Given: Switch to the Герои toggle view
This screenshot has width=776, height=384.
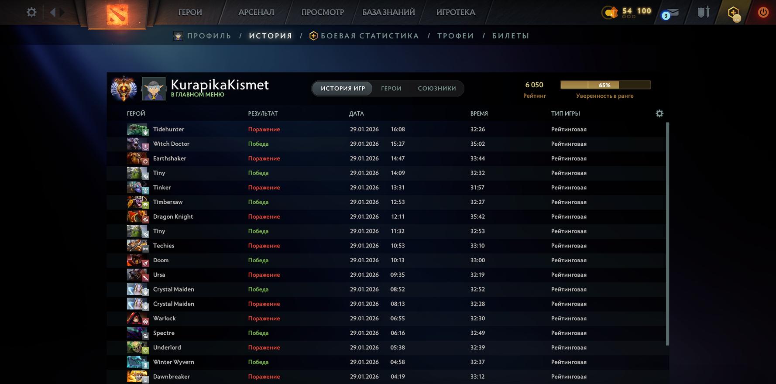Looking at the screenshot, I should coord(391,89).
